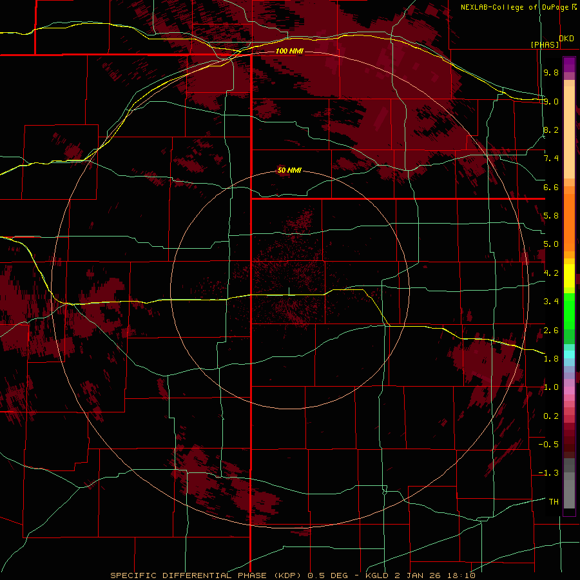Select the -1.3 value on the scale

click(548, 473)
